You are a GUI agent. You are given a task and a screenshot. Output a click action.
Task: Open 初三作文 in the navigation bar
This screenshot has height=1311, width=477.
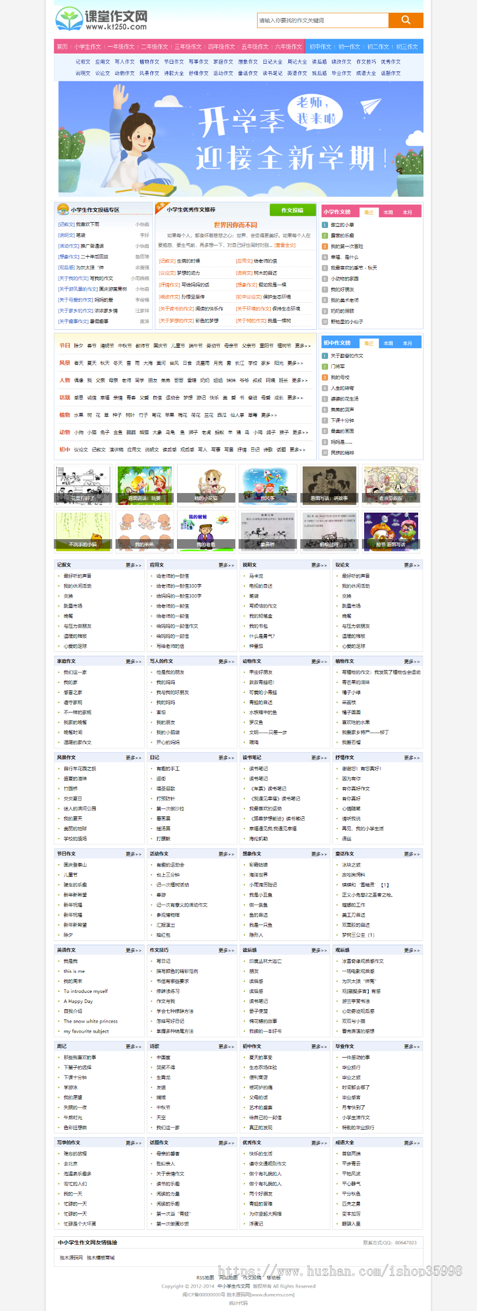[407, 47]
